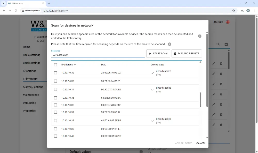The image size is (258, 153).
Task: Open the Debugging menu item
Action: (29, 103)
